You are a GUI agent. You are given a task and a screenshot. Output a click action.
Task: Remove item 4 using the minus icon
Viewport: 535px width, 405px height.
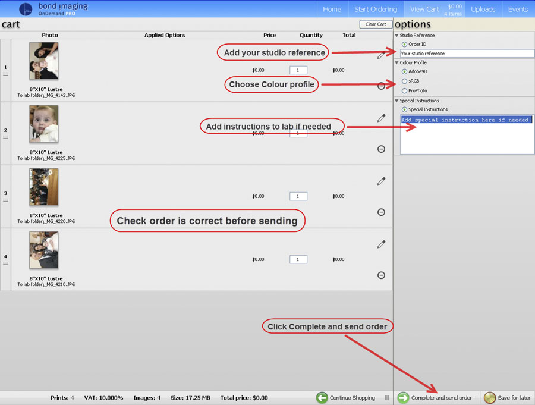click(x=382, y=275)
